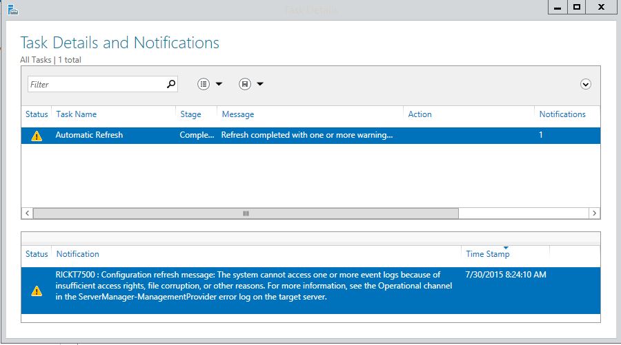The image size is (621, 345).
Task: Click the Server Manager window title icon
Action: coord(12,10)
